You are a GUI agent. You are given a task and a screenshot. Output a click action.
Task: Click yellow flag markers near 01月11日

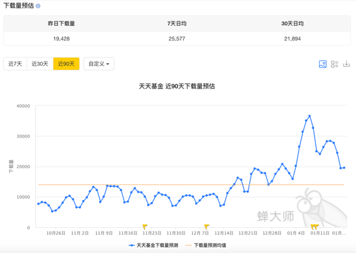[315, 226]
